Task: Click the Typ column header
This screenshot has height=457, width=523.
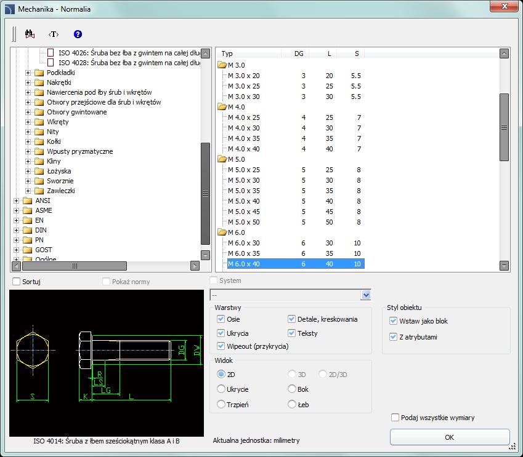Action: click(249, 54)
